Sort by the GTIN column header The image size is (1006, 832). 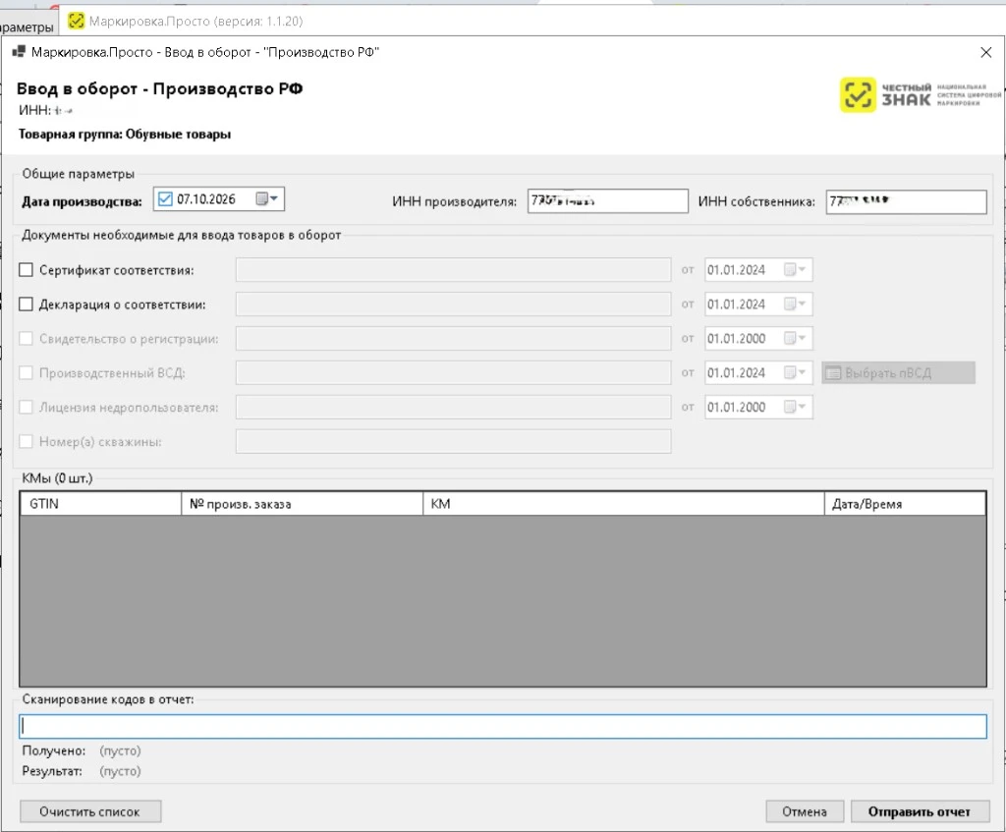coord(101,504)
